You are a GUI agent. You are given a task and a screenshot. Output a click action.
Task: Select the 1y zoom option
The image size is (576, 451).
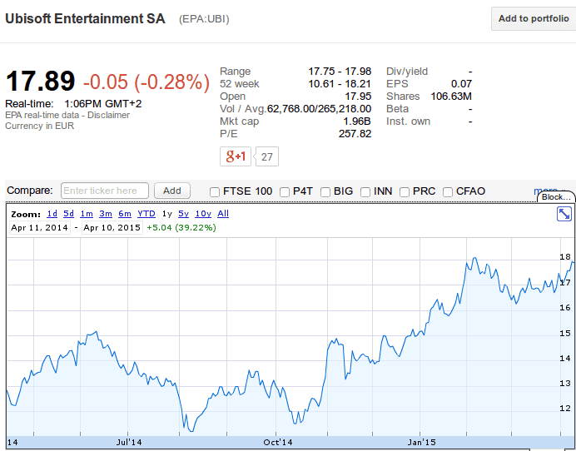click(x=167, y=214)
